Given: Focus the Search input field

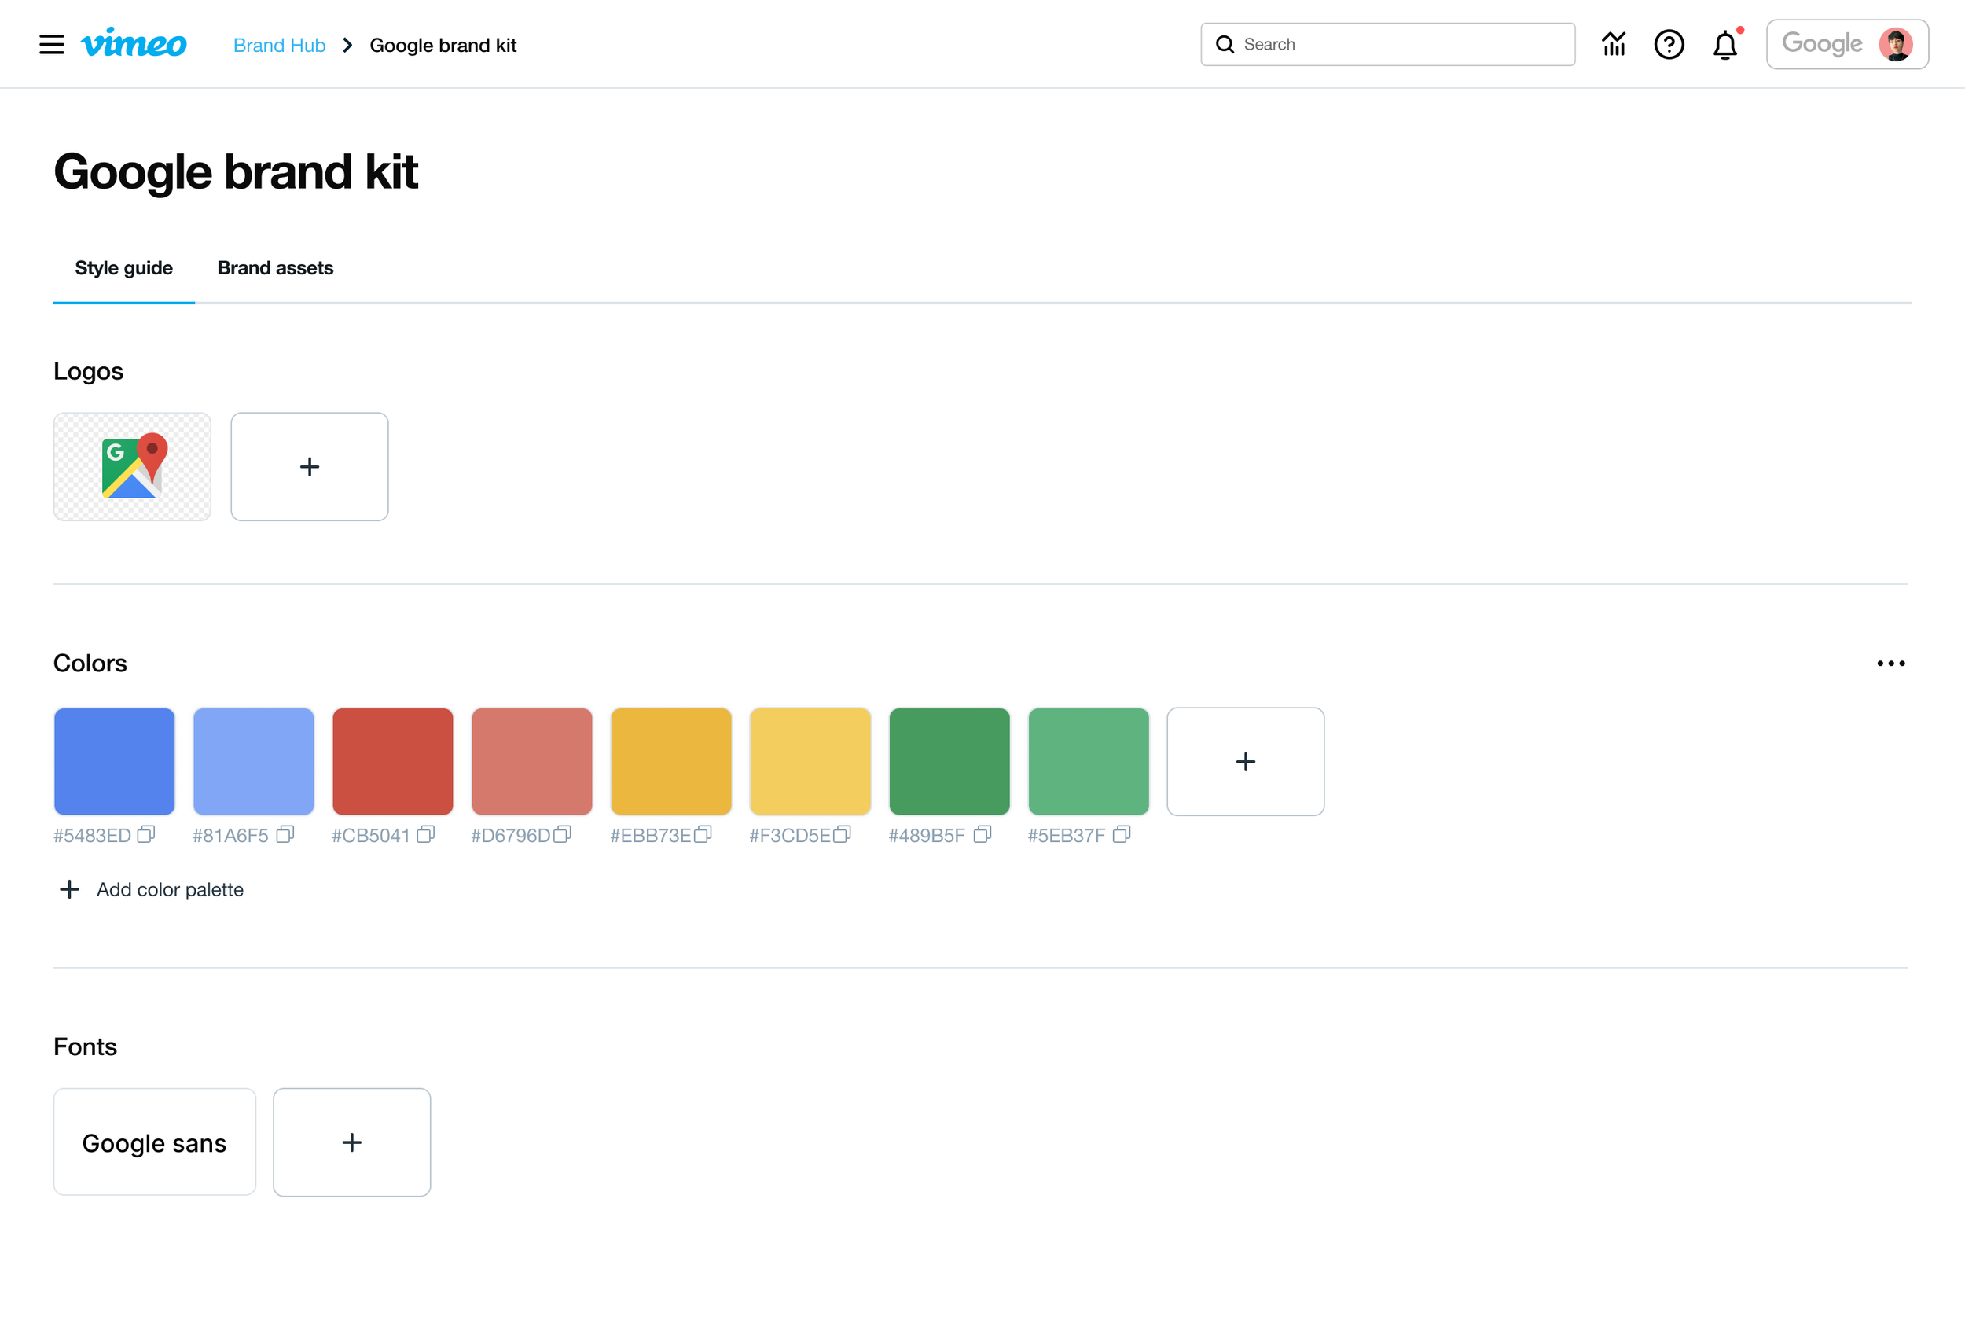Looking at the screenshot, I should click(x=1387, y=44).
